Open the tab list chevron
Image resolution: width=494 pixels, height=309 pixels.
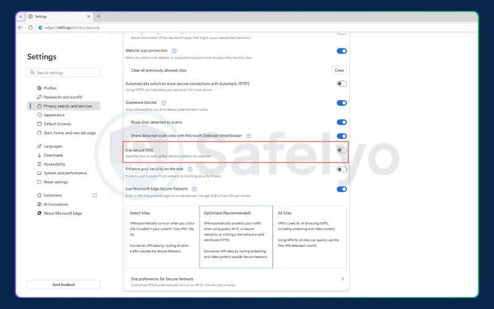click(x=20, y=17)
